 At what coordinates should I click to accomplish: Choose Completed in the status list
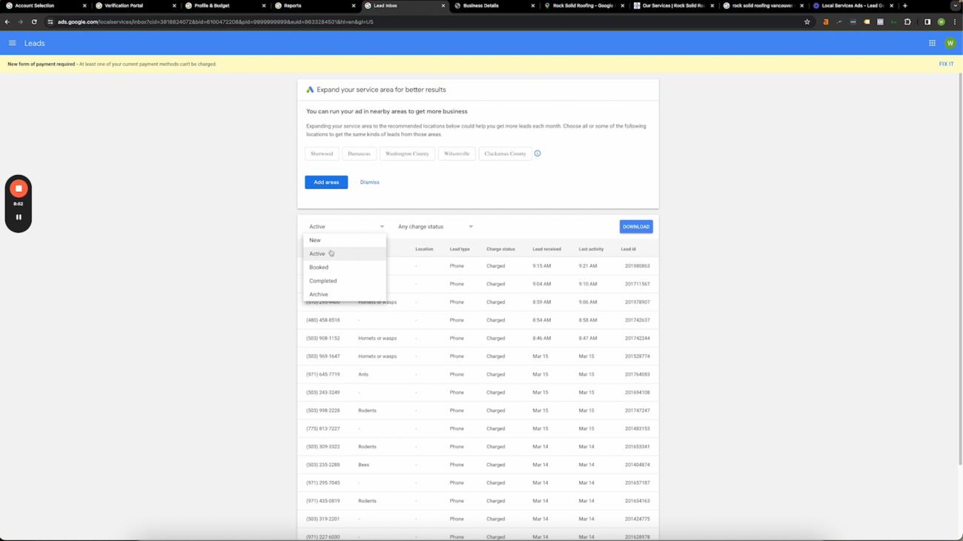(345, 281)
